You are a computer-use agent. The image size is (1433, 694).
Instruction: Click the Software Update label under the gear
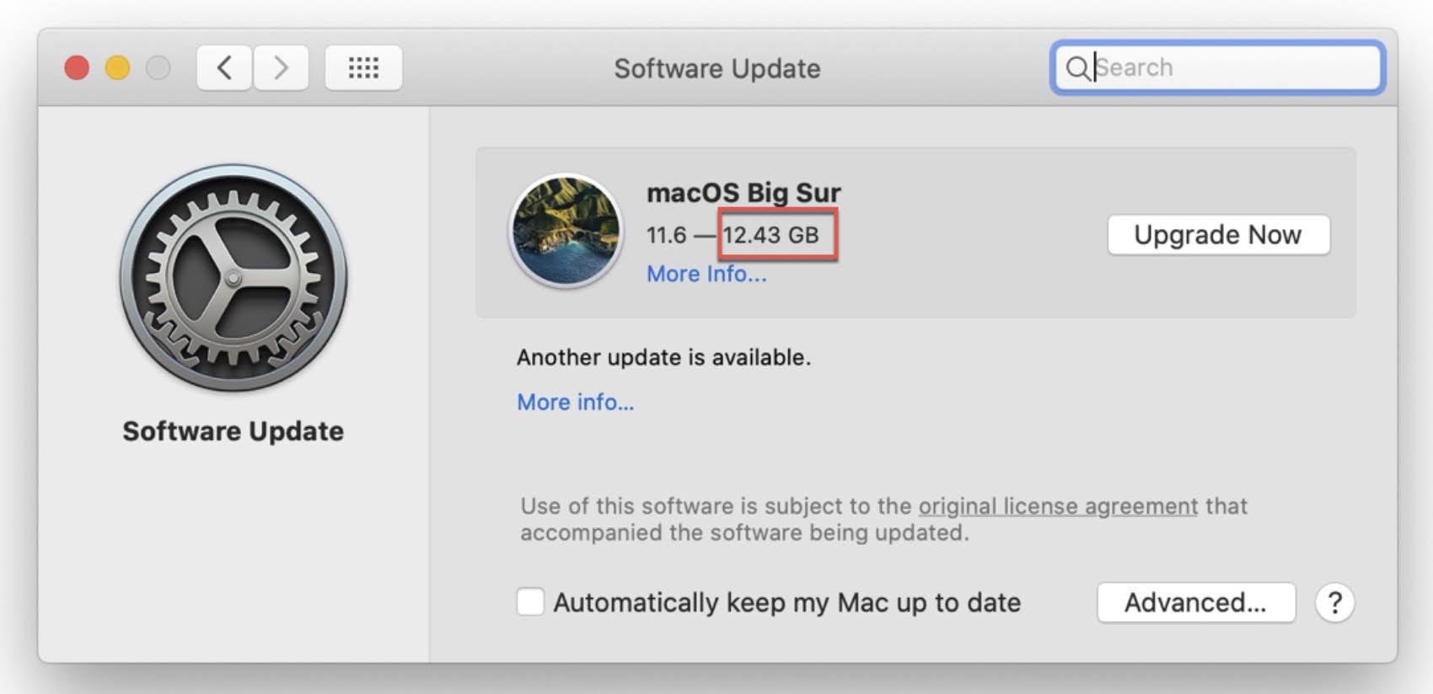(233, 431)
